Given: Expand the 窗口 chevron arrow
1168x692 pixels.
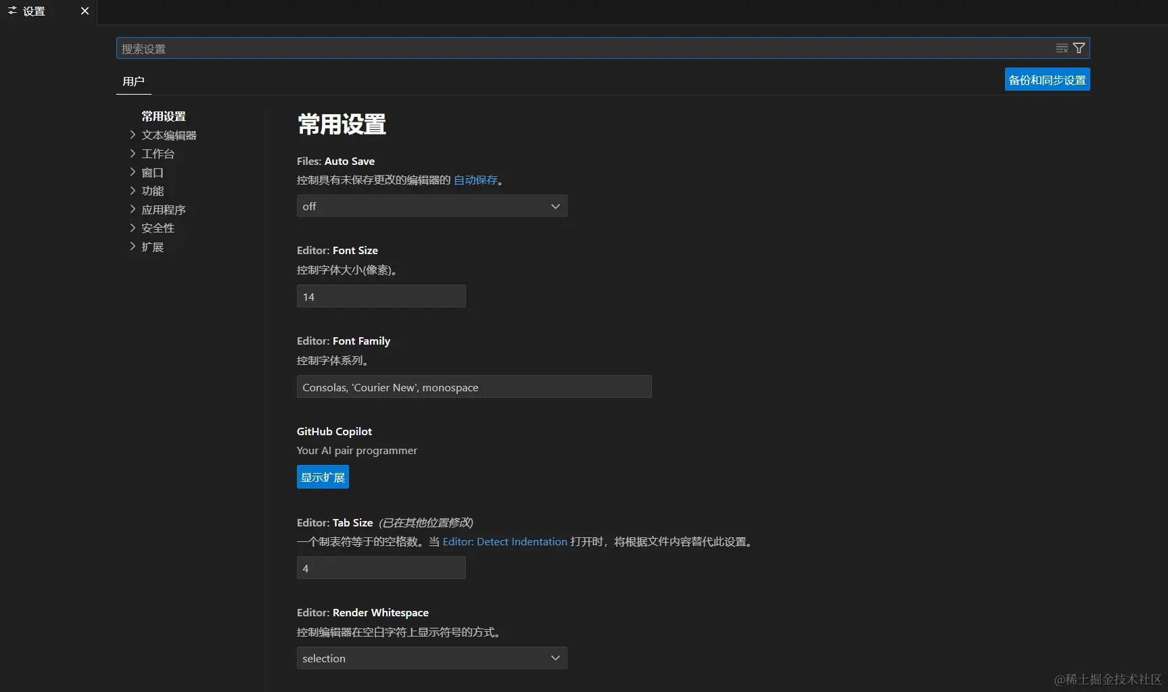Looking at the screenshot, I should coord(133,172).
